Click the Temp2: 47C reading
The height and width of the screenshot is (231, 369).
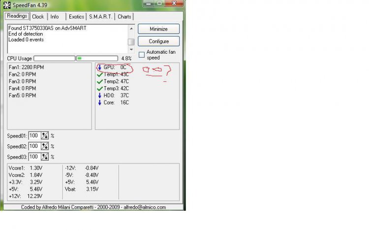click(116, 81)
